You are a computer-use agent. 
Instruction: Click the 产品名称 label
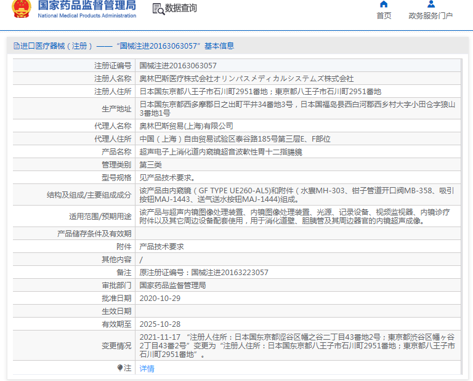116,152
